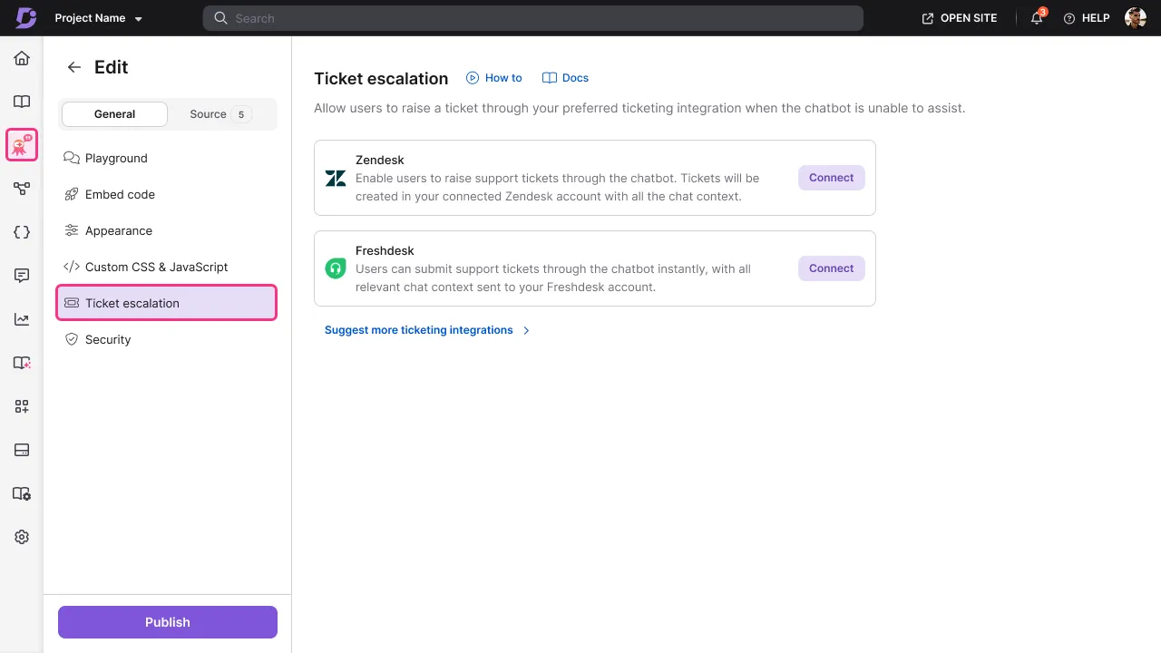Click the Publish button

(x=168, y=622)
